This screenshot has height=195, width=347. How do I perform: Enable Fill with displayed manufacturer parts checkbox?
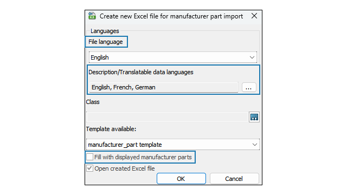pyautogui.click(x=89, y=157)
